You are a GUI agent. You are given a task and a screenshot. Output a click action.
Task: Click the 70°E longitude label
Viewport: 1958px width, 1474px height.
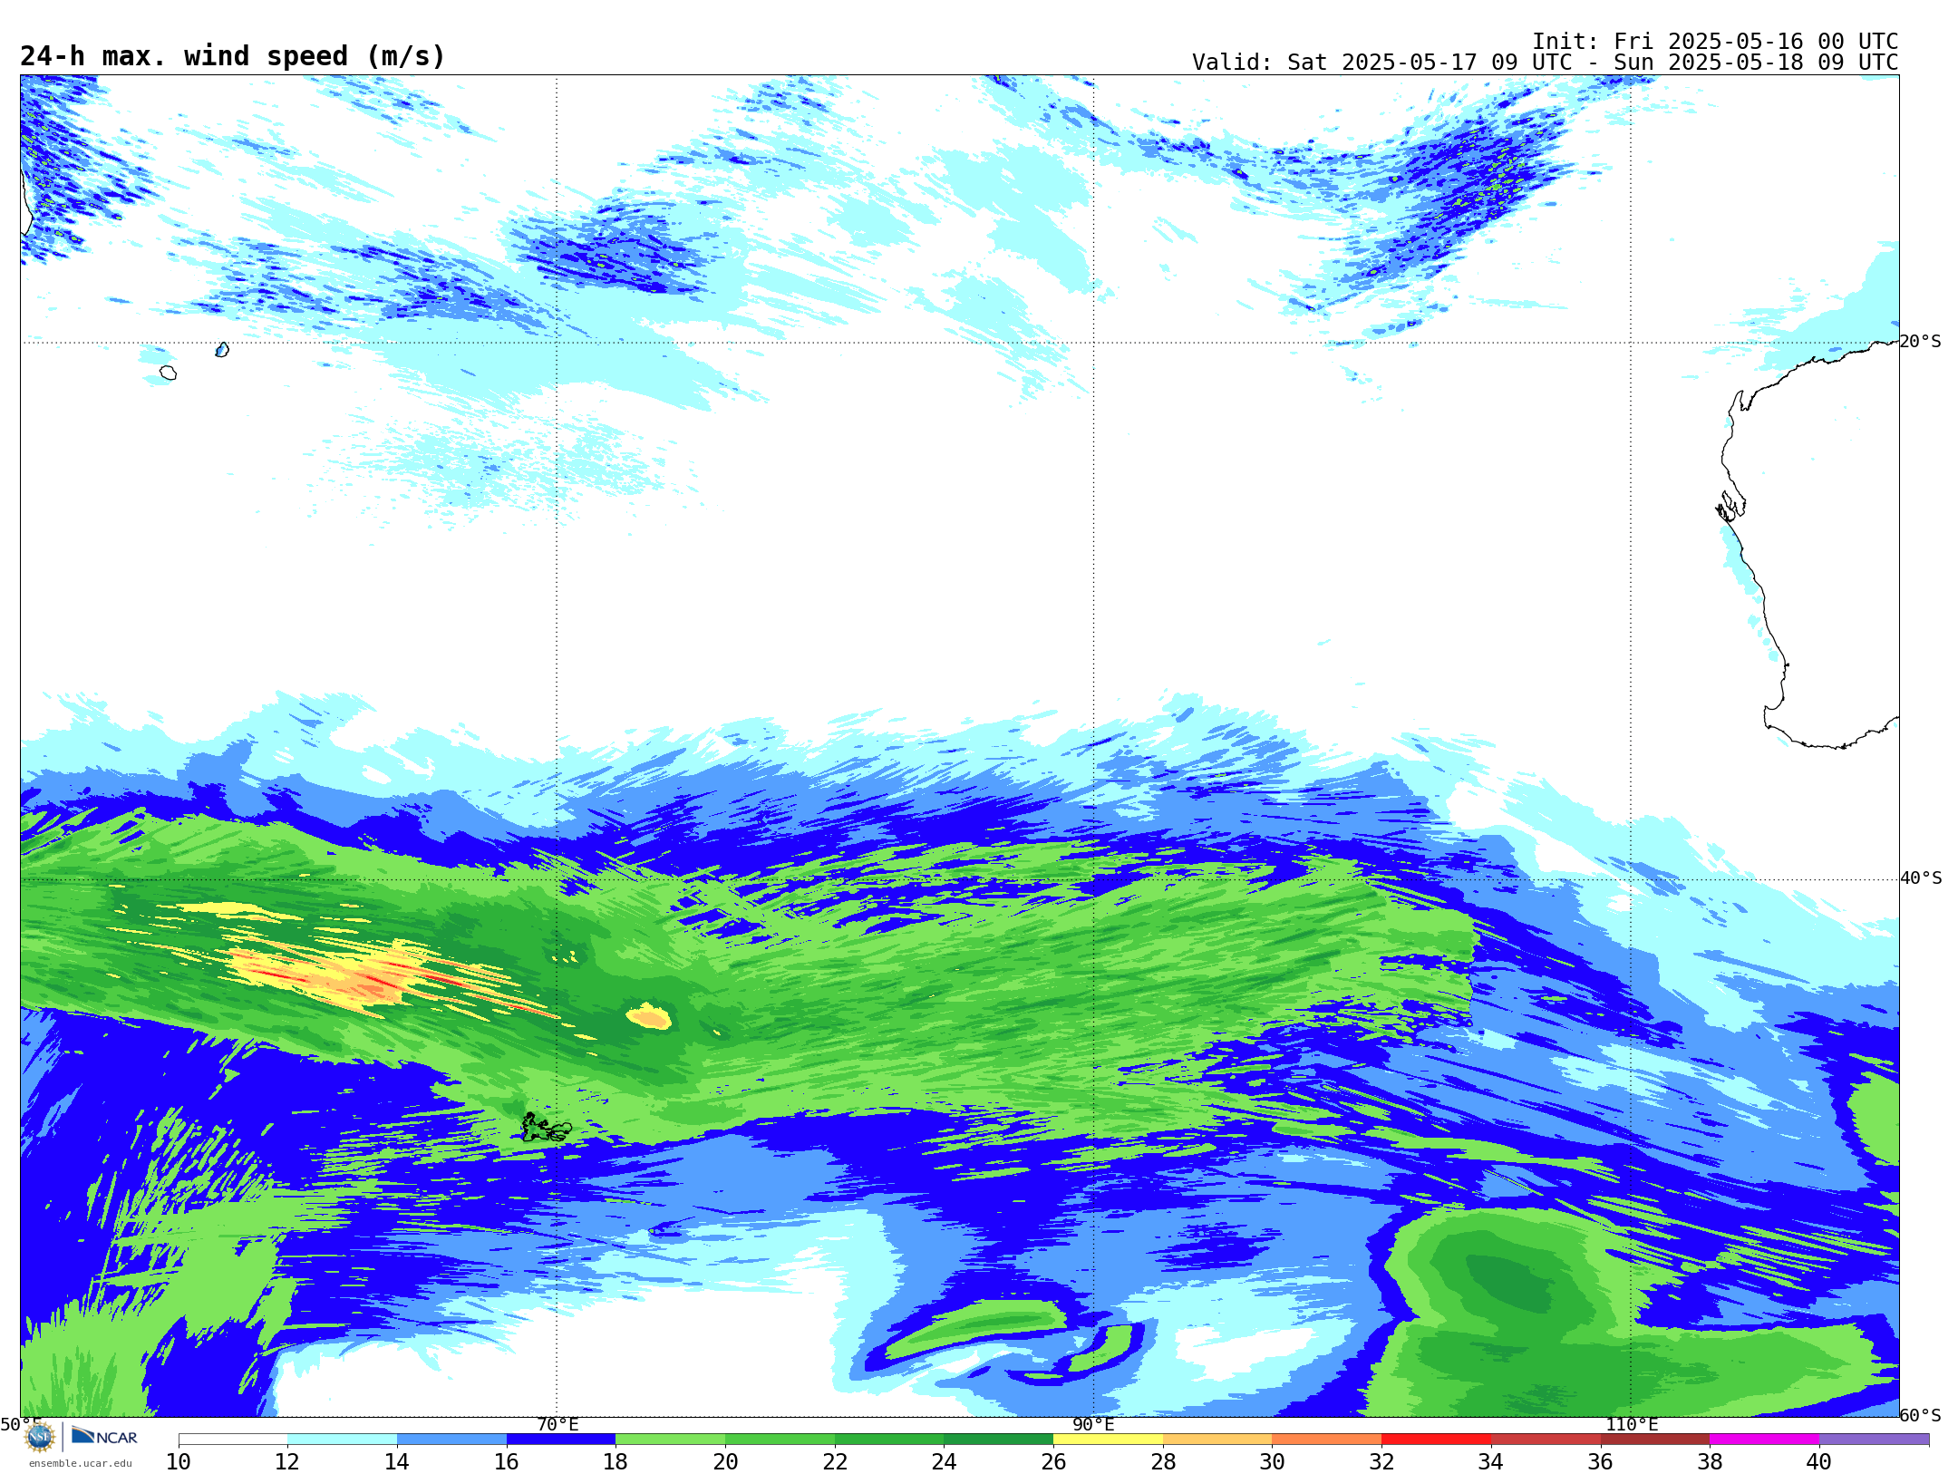(557, 1424)
